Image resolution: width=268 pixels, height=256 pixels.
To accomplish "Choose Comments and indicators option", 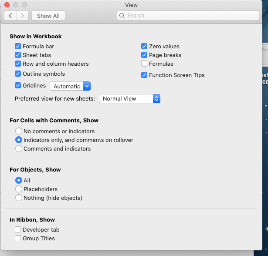I will pyautogui.click(x=19, y=148).
